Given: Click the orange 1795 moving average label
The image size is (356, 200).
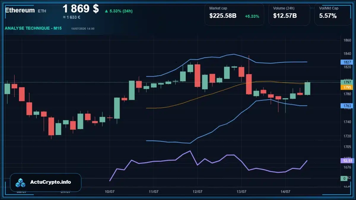Looking at the screenshot, I should coord(347,87).
